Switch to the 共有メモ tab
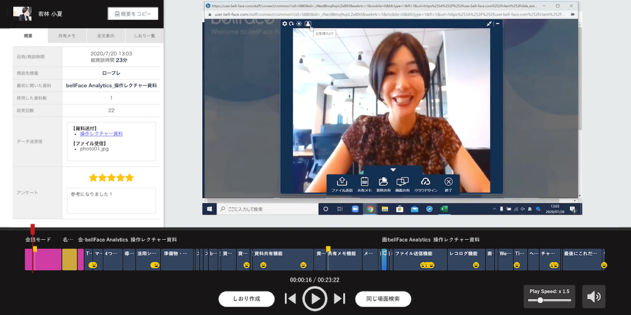The width and height of the screenshot is (631, 315). 67,36
